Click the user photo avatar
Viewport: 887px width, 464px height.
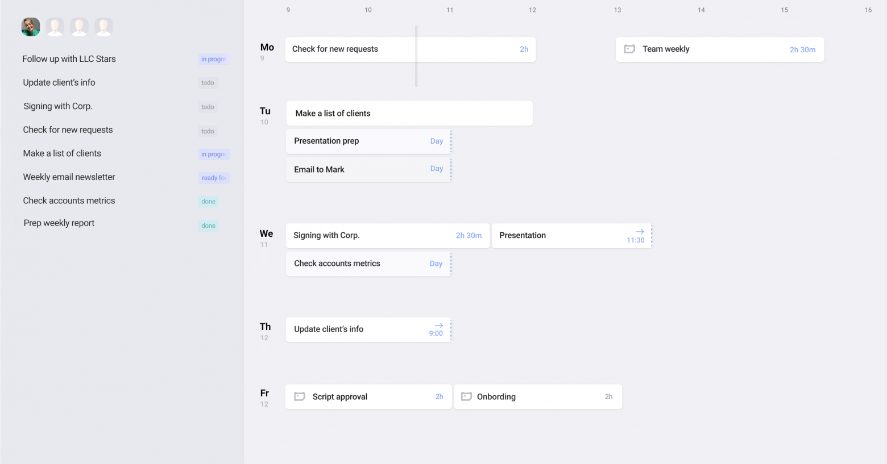(x=31, y=27)
